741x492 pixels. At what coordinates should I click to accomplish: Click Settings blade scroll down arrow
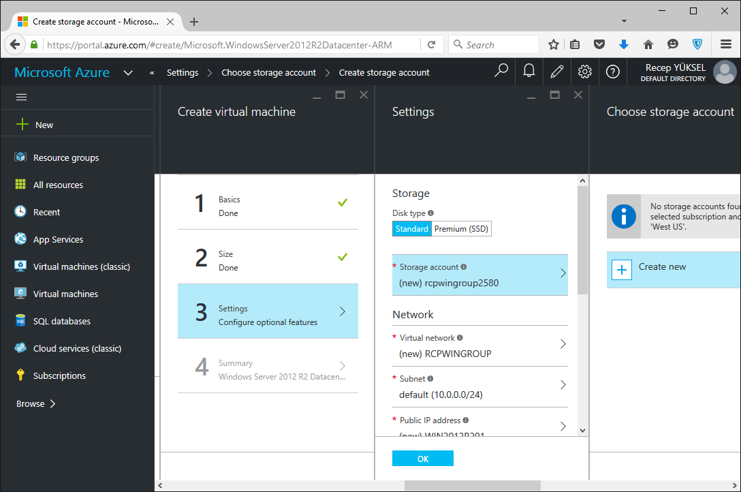pyautogui.click(x=583, y=430)
